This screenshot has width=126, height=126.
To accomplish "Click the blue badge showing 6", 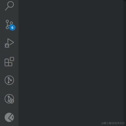I will tap(12, 28).
